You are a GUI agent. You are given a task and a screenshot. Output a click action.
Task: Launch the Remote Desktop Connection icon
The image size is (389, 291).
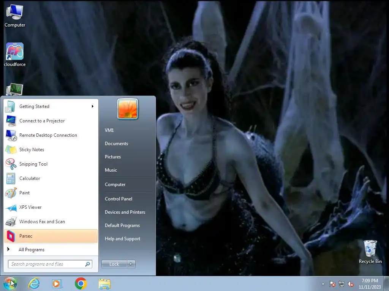point(11,135)
